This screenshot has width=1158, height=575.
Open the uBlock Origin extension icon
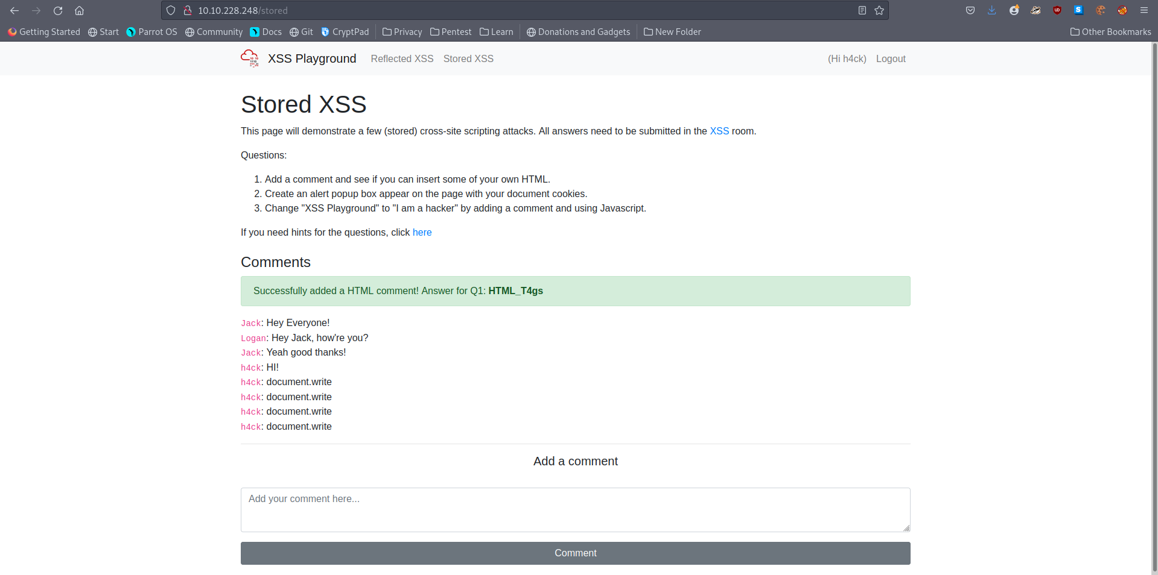tap(1057, 10)
